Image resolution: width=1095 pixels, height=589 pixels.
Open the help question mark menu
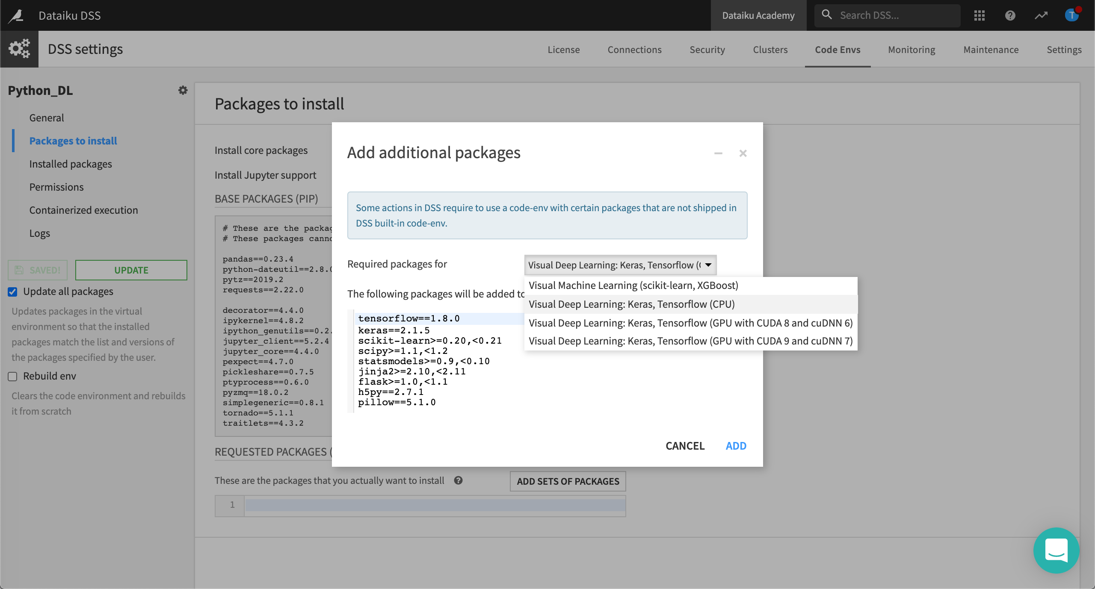1010,16
